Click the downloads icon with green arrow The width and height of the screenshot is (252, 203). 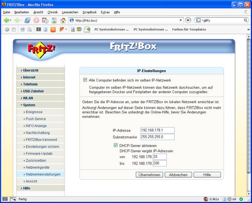(x=54, y=20)
